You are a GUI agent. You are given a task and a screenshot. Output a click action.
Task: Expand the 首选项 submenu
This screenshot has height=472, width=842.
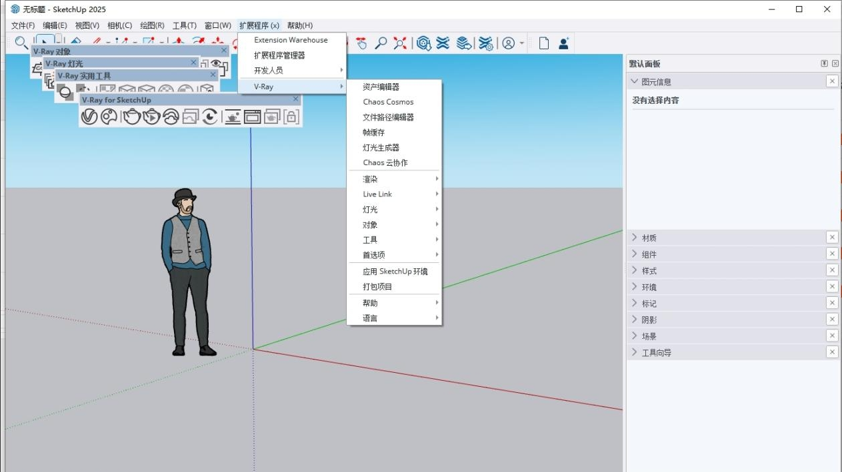pos(394,255)
